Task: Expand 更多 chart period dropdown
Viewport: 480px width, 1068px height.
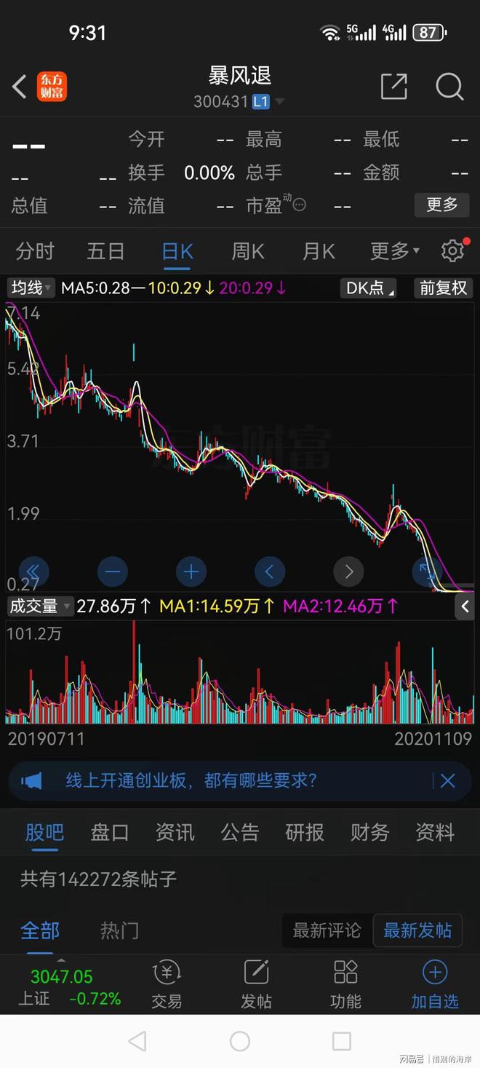Action: coord(395,251)
